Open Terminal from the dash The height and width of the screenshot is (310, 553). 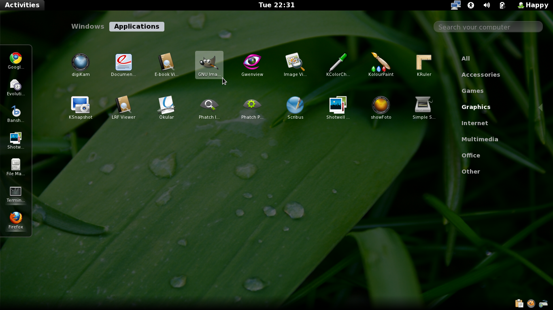[16, 194]
